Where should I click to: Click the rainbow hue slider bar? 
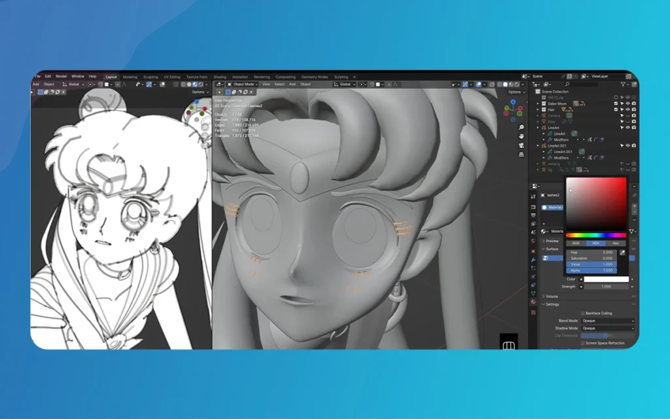pos(596,235)
